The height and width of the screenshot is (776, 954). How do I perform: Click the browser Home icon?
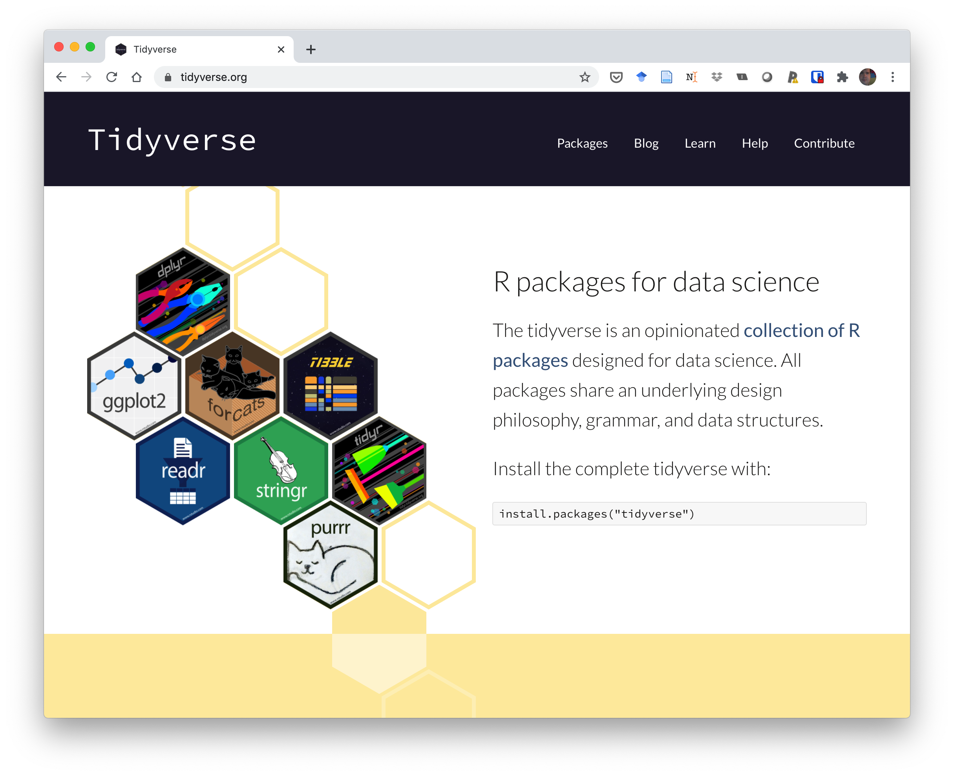click(137, 77)
